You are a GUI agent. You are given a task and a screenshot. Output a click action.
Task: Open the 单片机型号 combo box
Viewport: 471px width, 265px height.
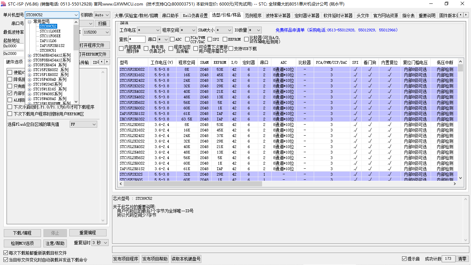pyautogui.click(x=52, y=15)
